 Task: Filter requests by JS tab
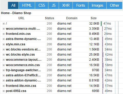pyautogui.click(x=54, y=5)
